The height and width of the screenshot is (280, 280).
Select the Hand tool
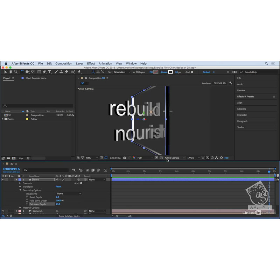point(10,72)
